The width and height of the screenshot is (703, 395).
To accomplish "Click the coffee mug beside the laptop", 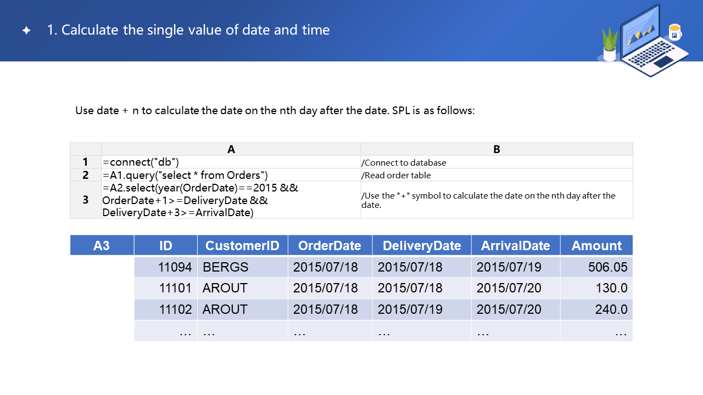I will 674,32.
